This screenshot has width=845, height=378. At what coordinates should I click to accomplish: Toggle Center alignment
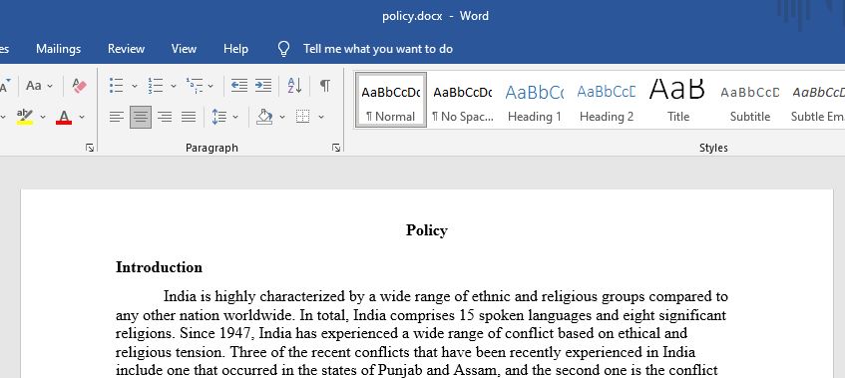(141, 117)
